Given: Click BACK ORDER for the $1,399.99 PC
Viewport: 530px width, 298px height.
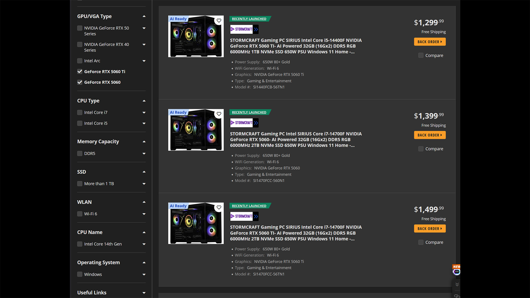Looking at the screenshot, I should [x=430, y=135].
